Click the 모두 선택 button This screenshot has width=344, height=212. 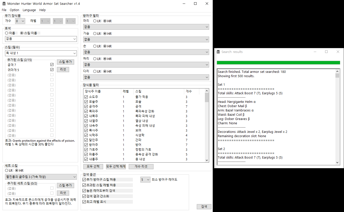click(93, 166)
